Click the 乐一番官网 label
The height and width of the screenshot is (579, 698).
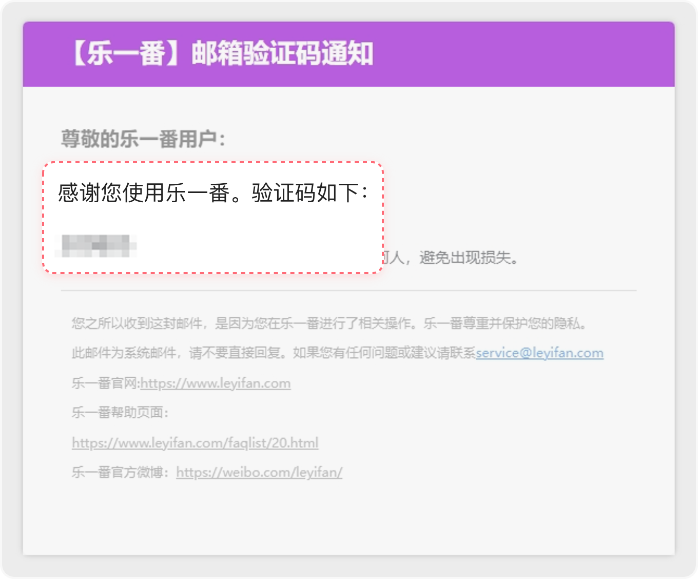(105, 383)
